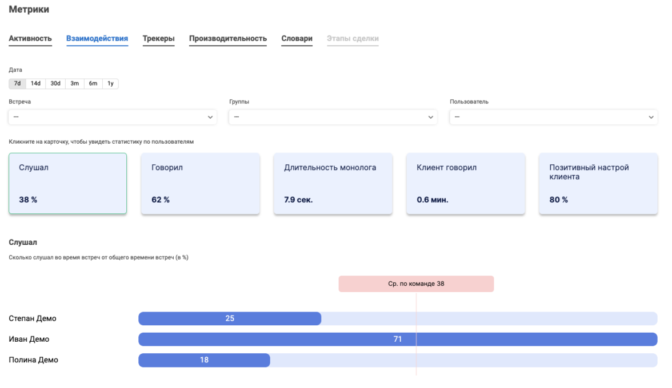Viewport: 672px width, 388px height.
Task: Switch to the Трекеры tab
Action: [158, 39]
